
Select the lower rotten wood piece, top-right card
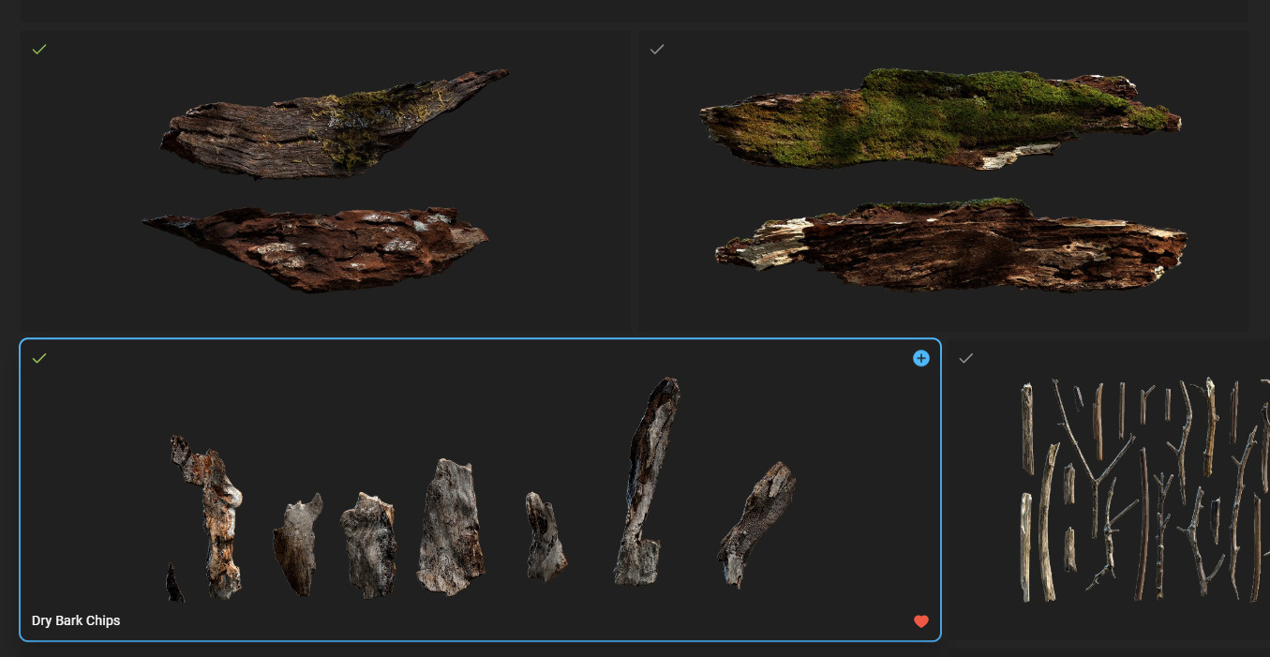951,244
